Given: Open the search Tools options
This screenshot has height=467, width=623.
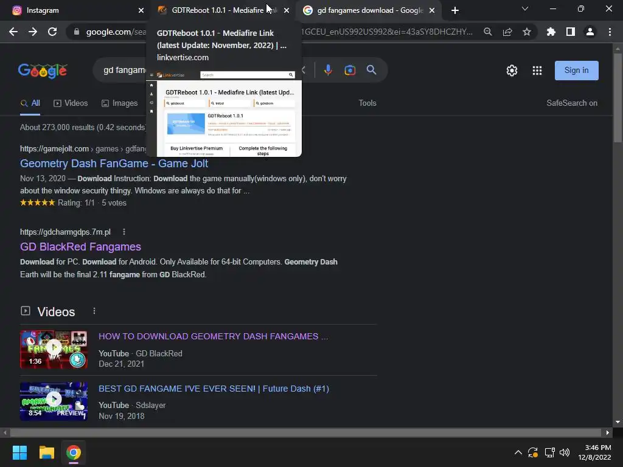Looking at the screenshot, I should pos(367,103).
